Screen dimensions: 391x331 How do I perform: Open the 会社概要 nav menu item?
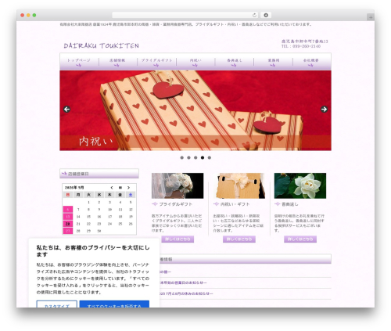(311, 62)
